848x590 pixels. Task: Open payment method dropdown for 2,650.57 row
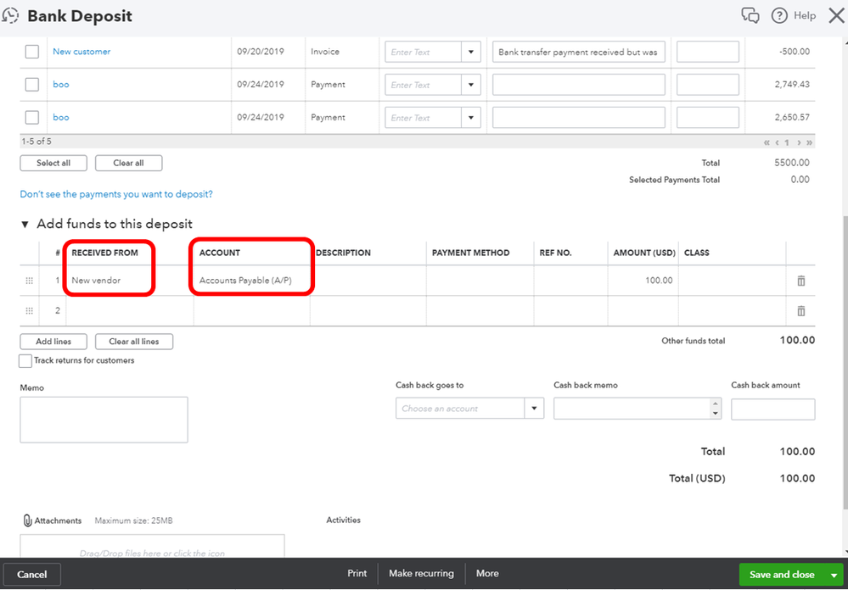coord(470,118)
